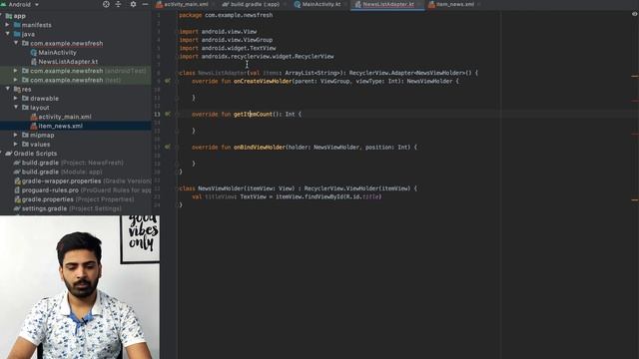Open activity_main.xml in project tree
639x359 pixels.
64,117
